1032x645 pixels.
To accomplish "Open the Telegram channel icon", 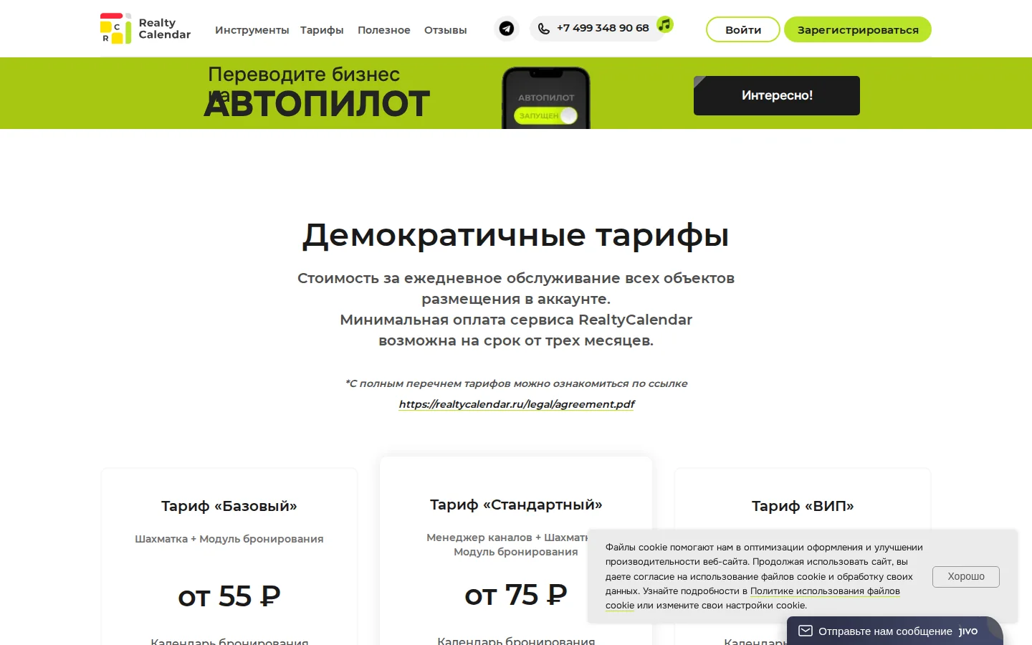I will 507,29.
